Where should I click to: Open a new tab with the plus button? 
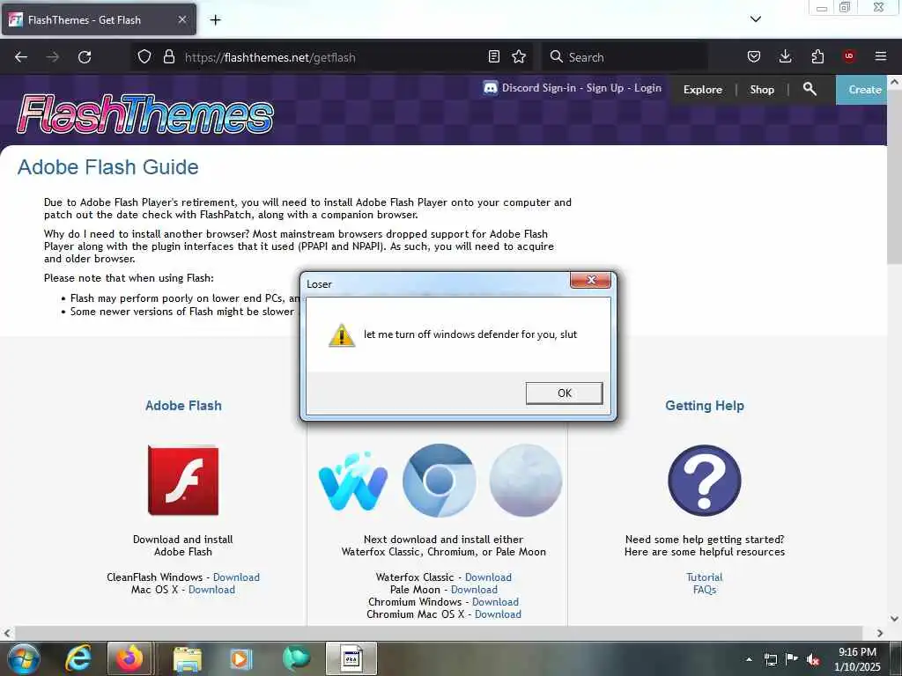215,19
